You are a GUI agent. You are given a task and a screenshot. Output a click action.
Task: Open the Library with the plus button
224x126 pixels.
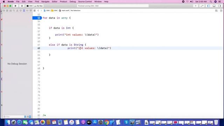click(196, 6)
